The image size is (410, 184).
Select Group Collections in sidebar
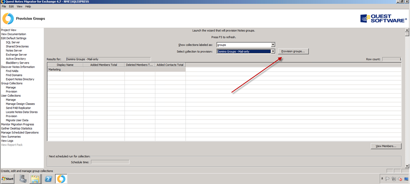[x=12, y=83]
